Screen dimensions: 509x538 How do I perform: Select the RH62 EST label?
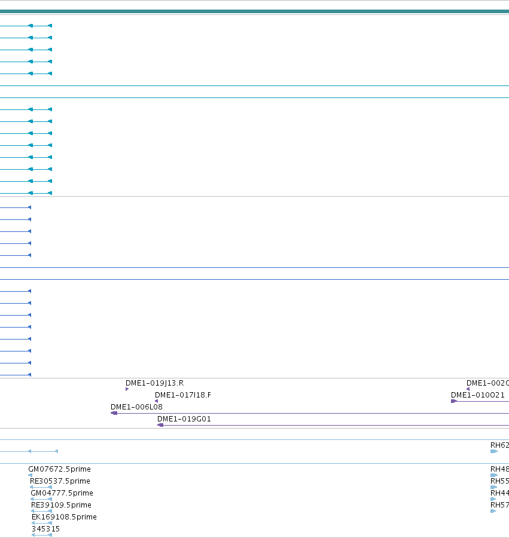[x=500, y=445]
